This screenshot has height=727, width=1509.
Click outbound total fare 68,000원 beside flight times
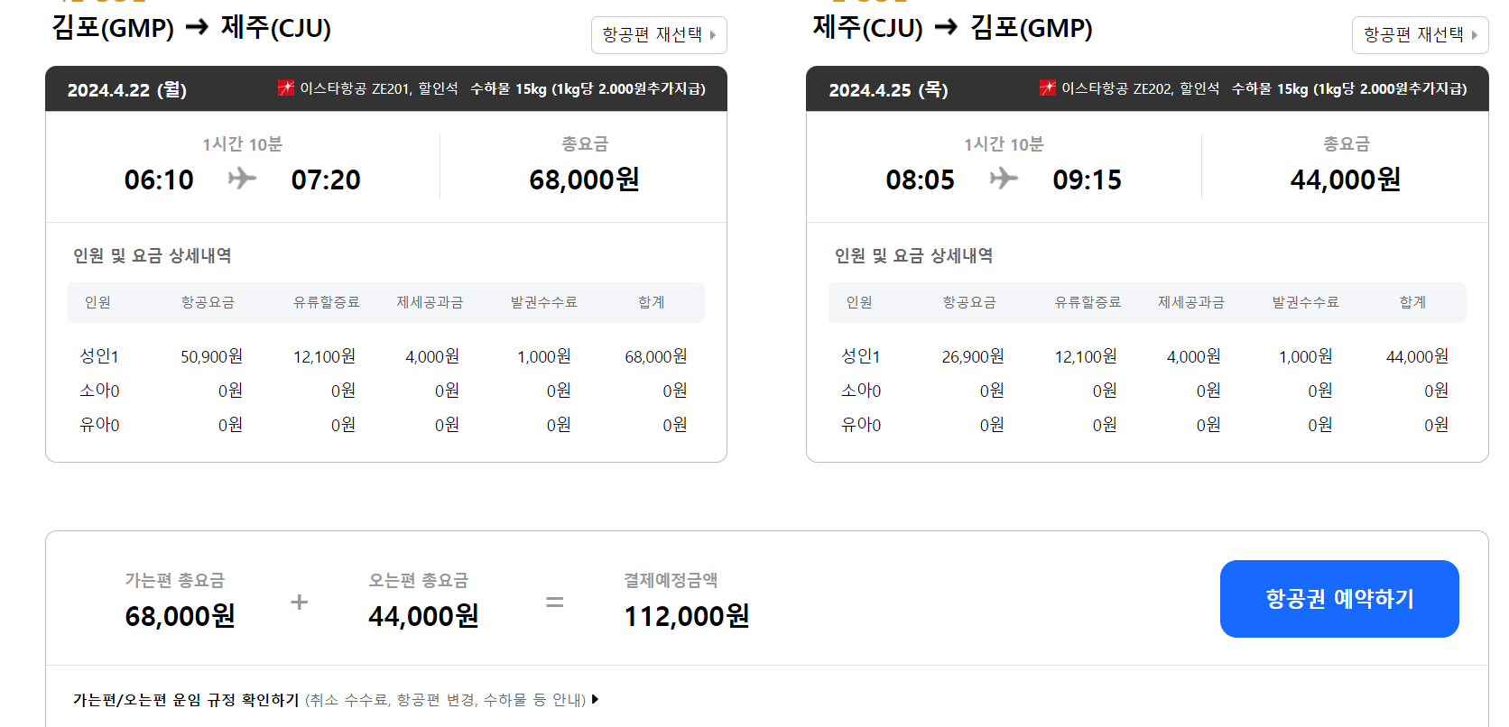(x=584, y=179)
